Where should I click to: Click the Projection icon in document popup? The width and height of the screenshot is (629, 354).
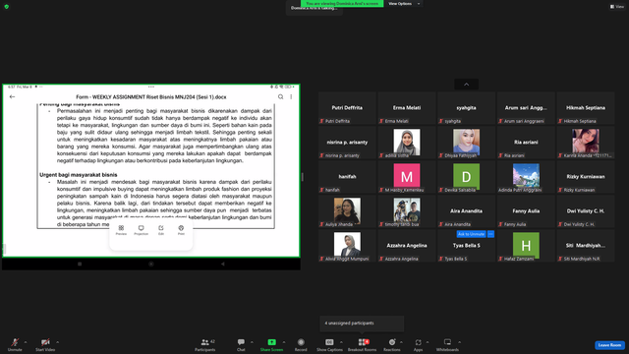[141, 228]
